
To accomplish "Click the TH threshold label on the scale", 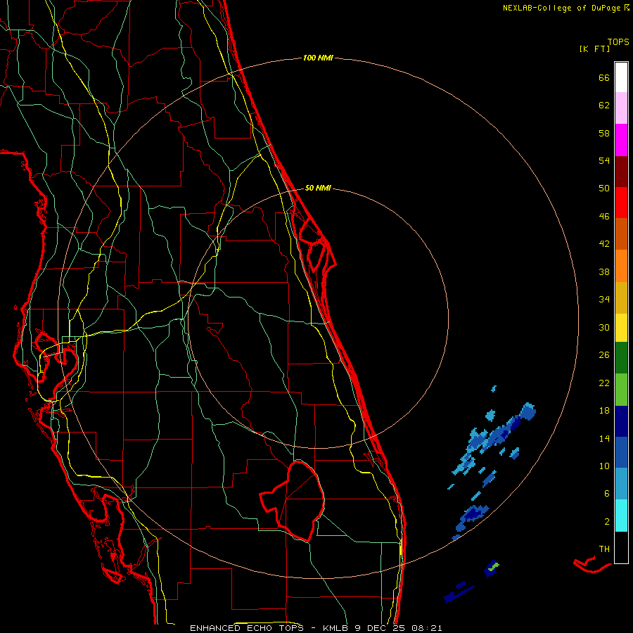I will (604, 549).
